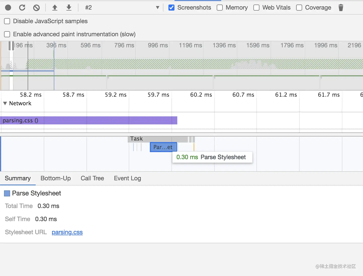Viewport: 363px width, 276px height.
Task: Click the Parse Stylesheet summary heading
Action: (x=36, y=193)
